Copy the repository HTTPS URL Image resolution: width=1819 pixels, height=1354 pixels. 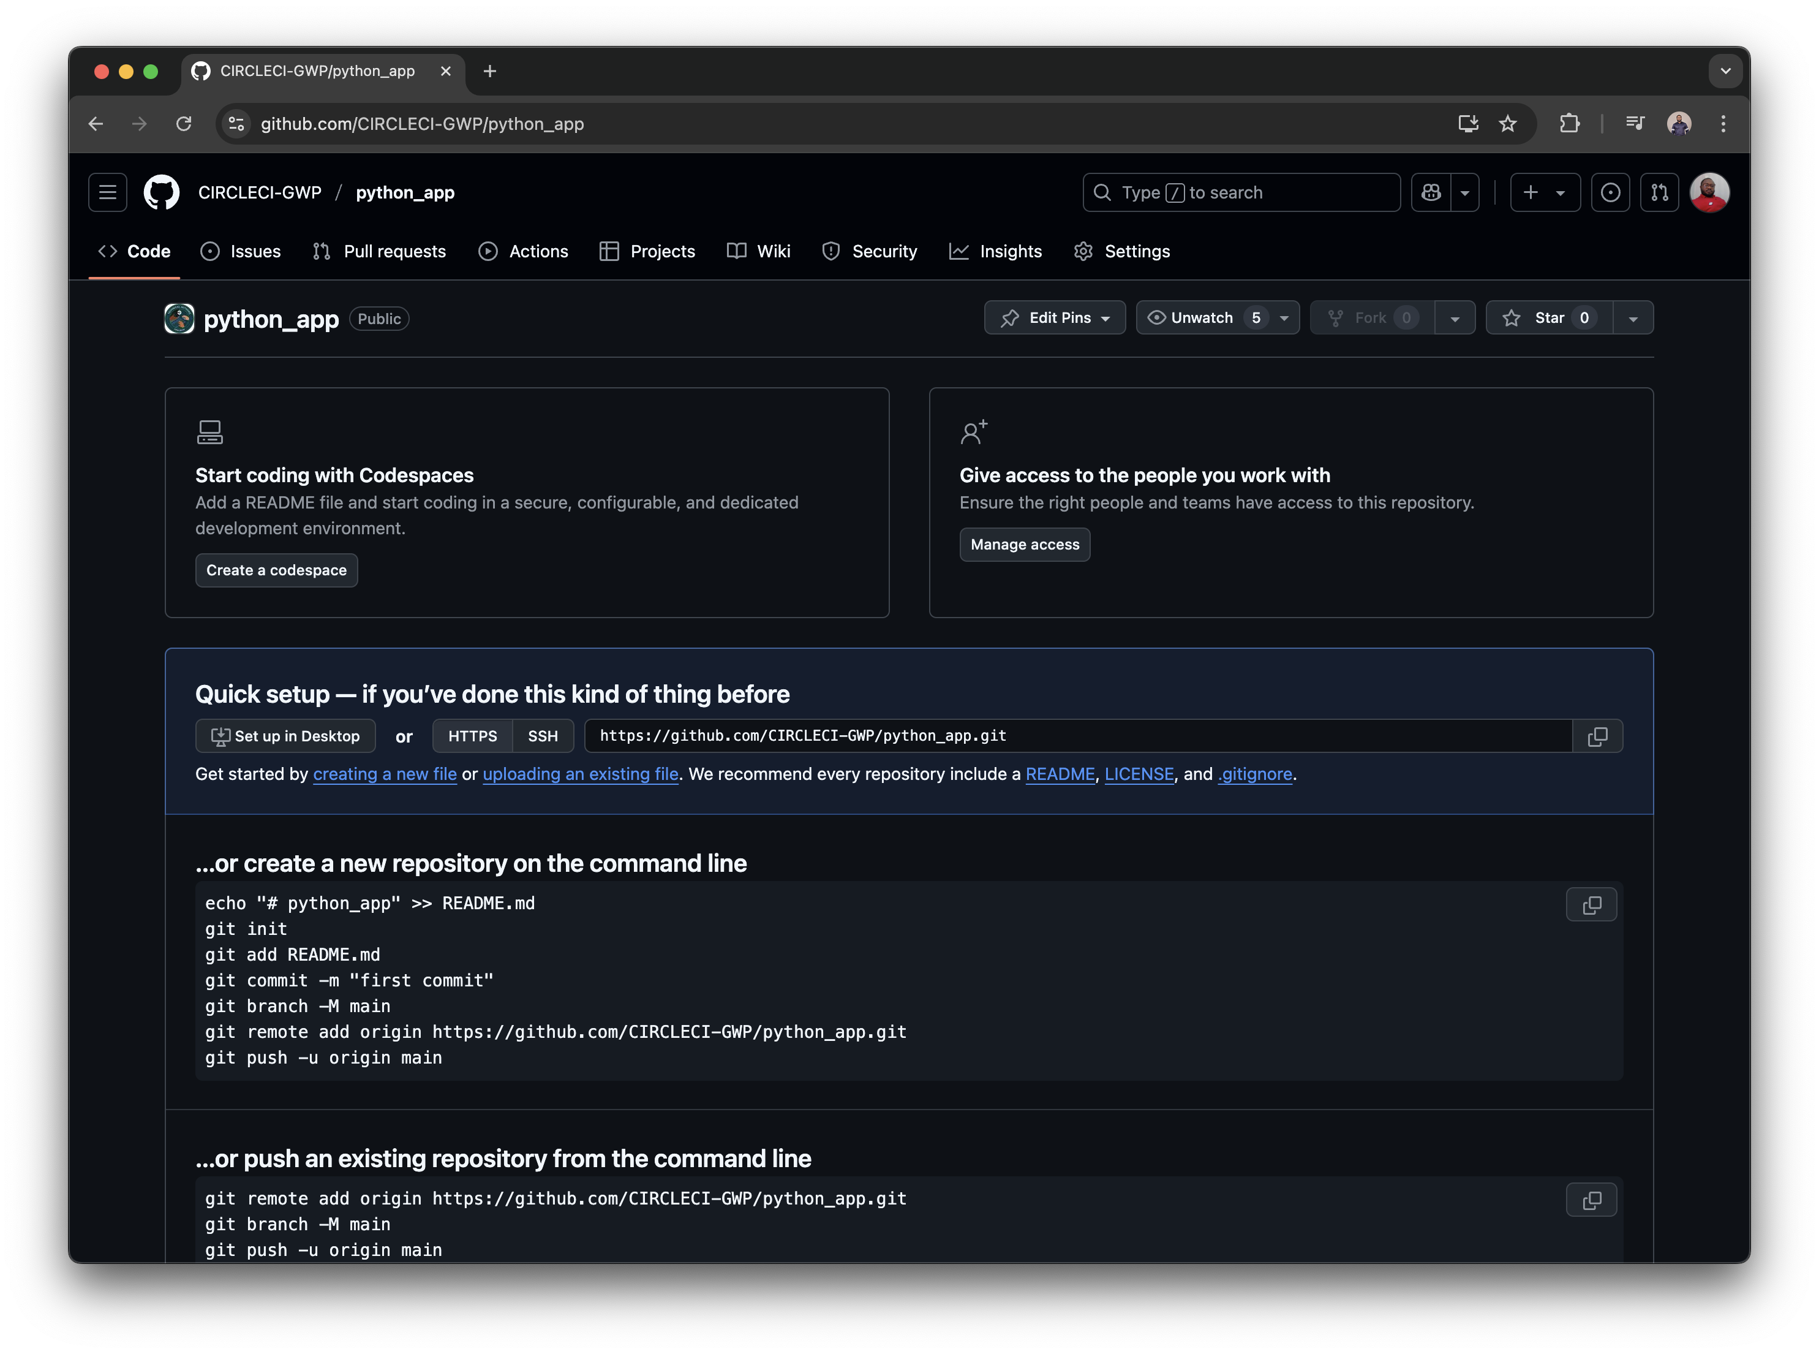1598,736
